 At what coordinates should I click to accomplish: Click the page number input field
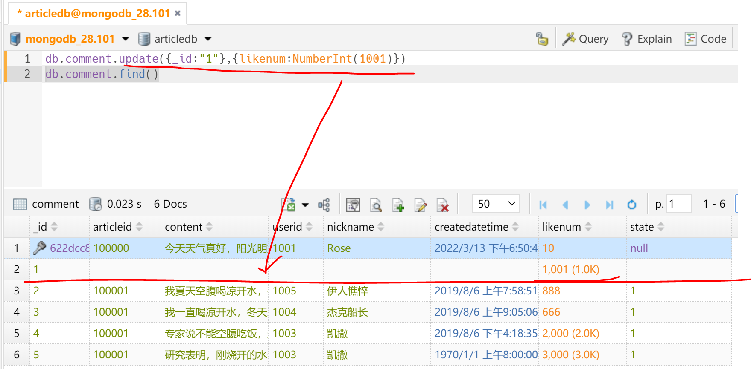678,204
